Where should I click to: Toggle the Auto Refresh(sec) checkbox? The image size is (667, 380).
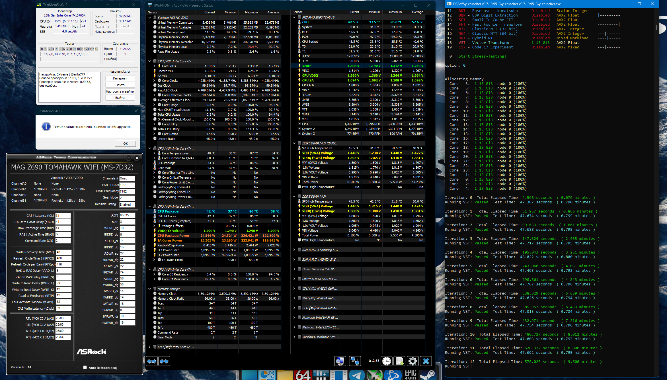click(x=85, y=367)
